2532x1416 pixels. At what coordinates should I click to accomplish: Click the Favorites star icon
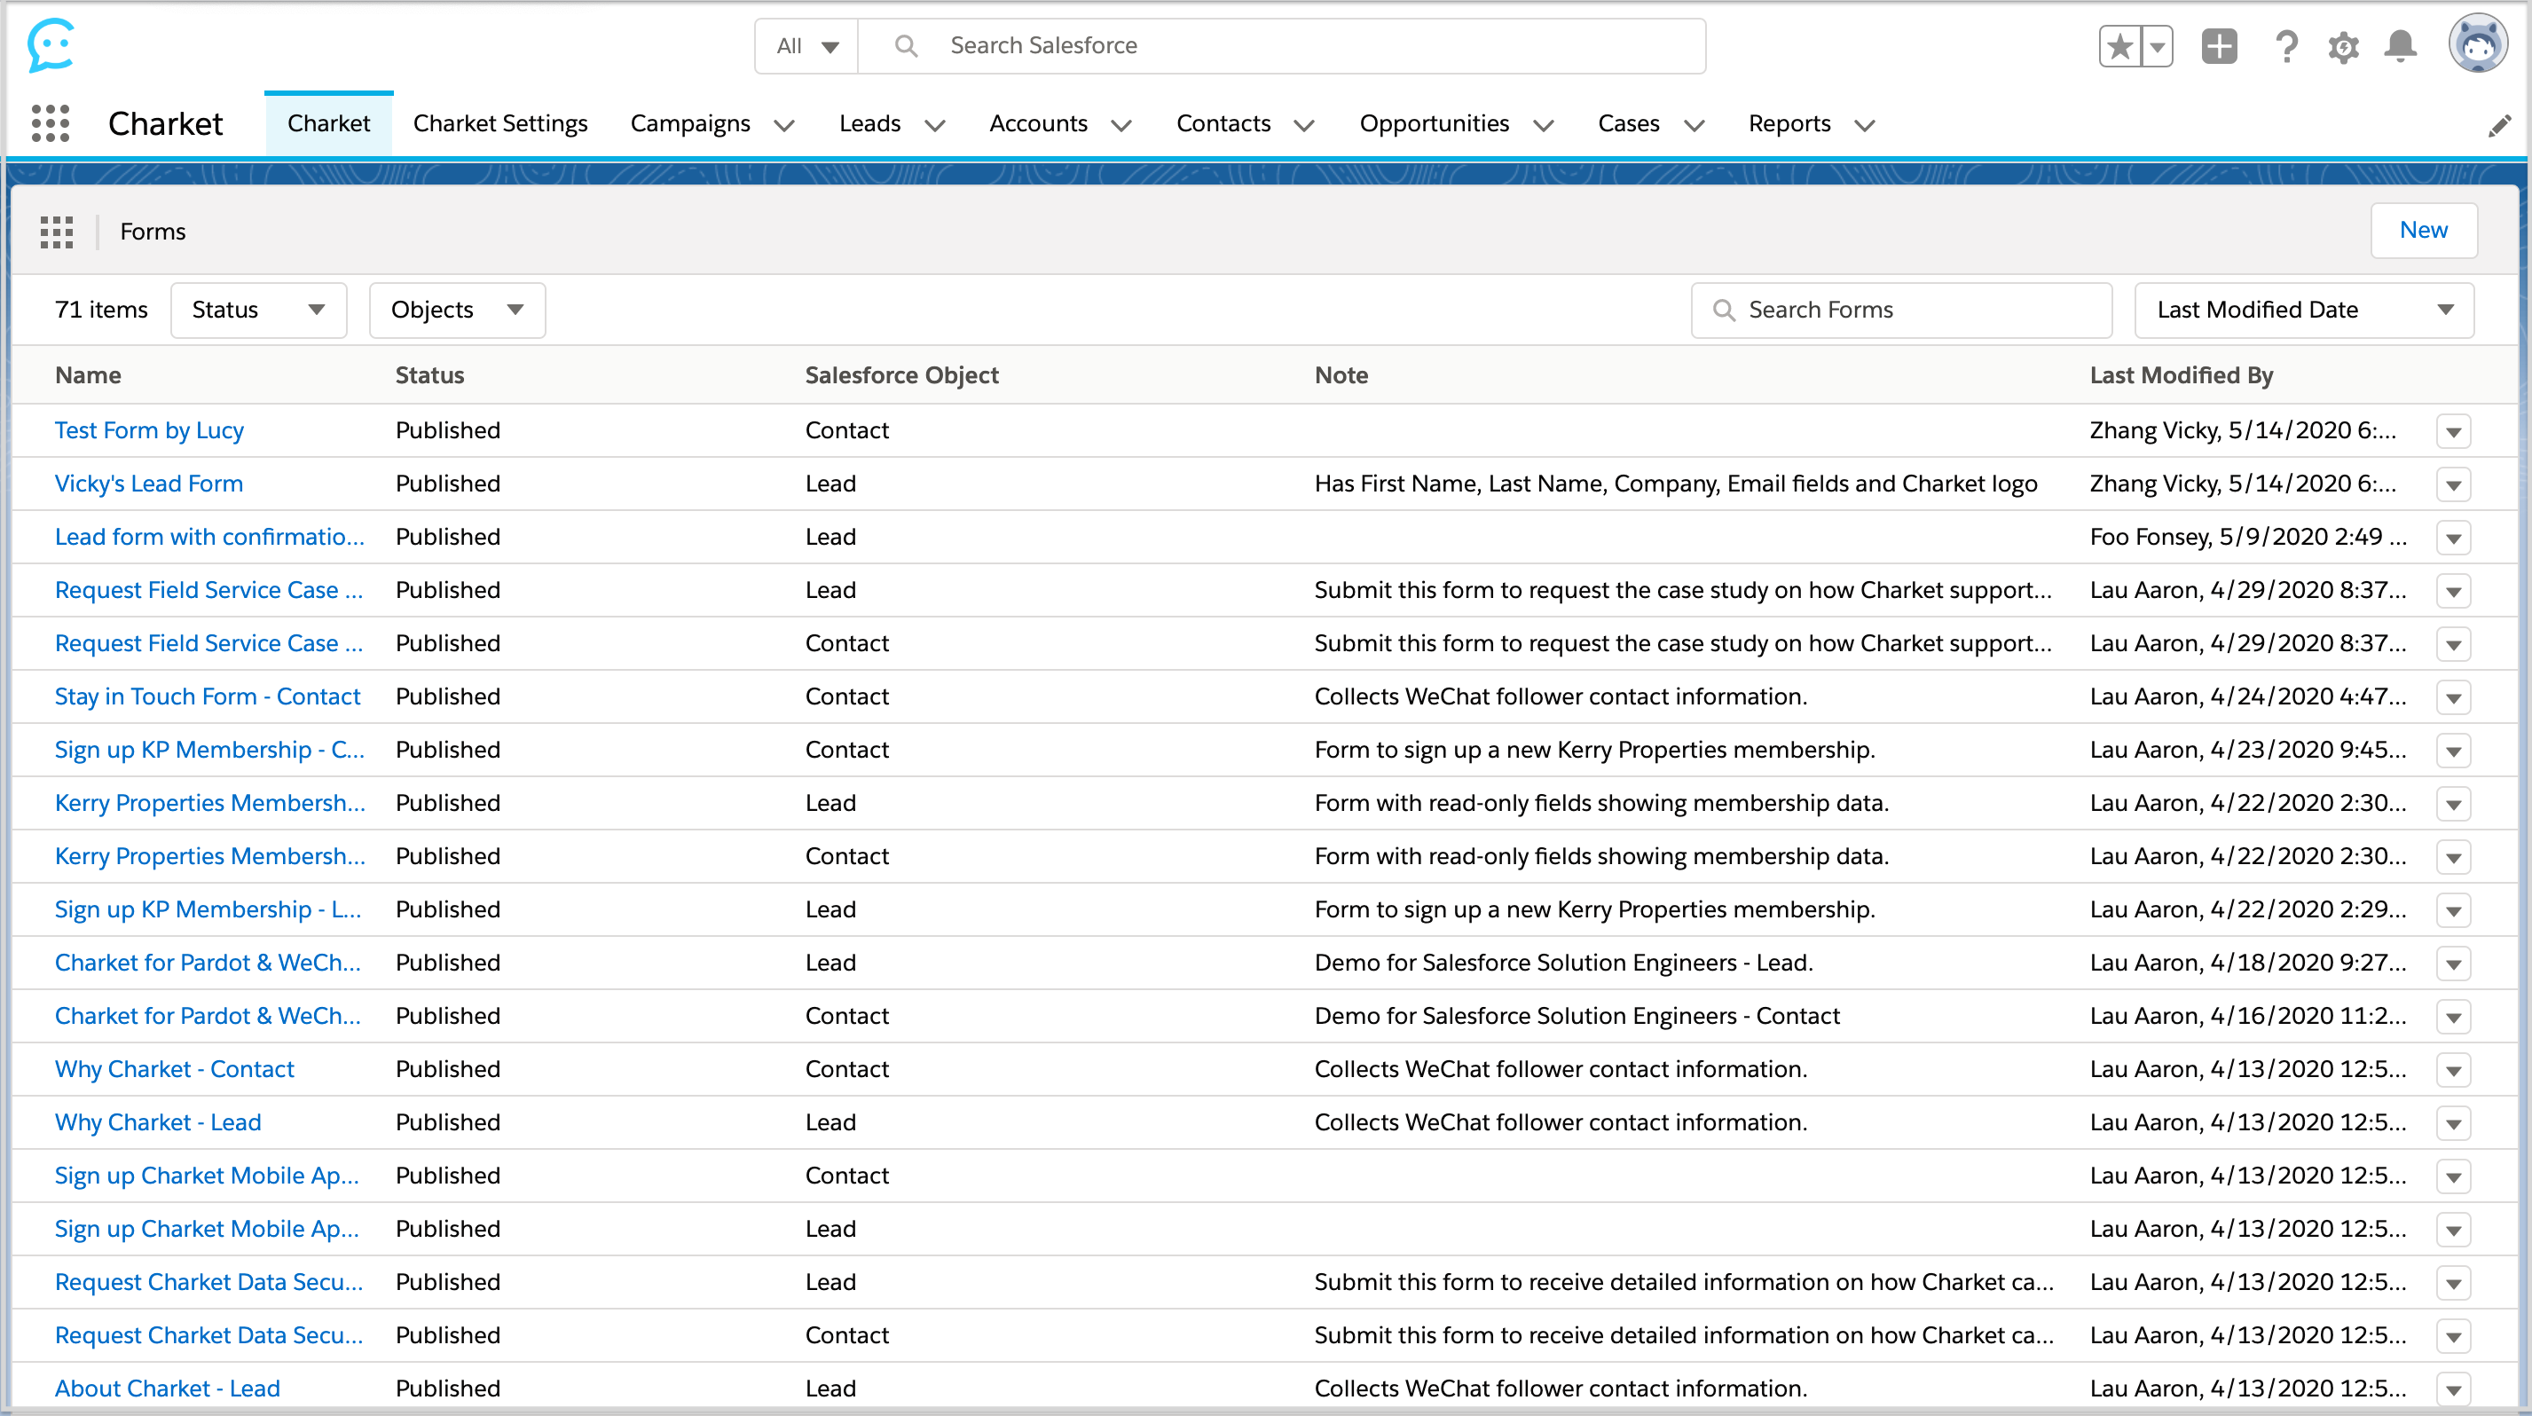2120,46
